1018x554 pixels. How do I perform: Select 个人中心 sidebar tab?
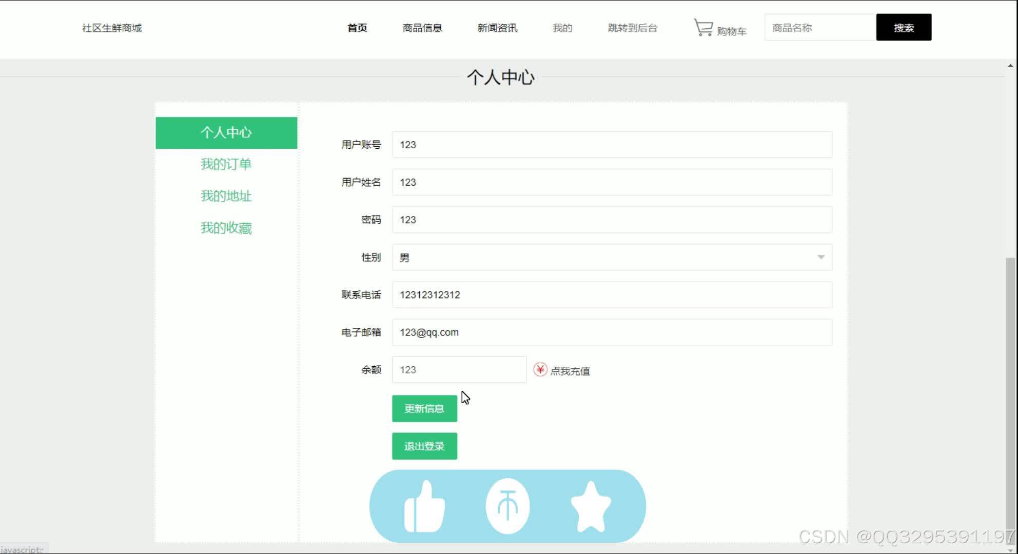point(226,133)
